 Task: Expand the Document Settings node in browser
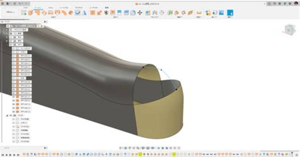point(7,30)
